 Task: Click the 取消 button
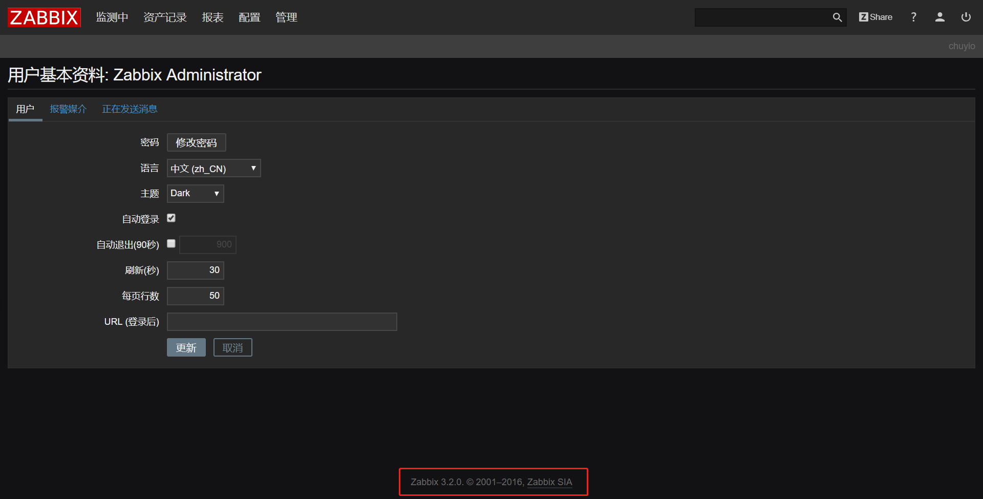pos(233,348)
